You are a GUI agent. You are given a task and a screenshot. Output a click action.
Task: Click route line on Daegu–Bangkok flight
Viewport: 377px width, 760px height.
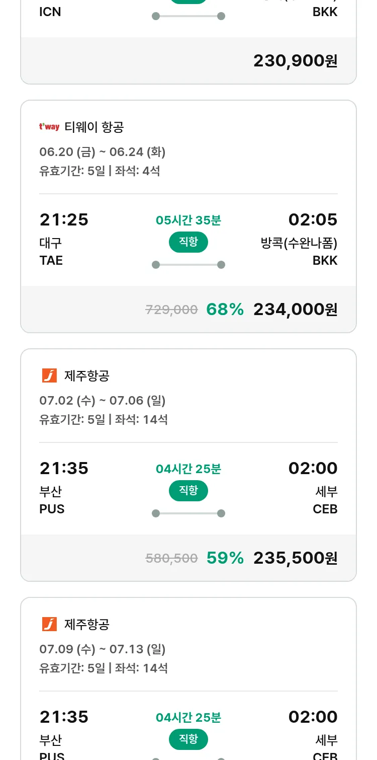[189, 265]
